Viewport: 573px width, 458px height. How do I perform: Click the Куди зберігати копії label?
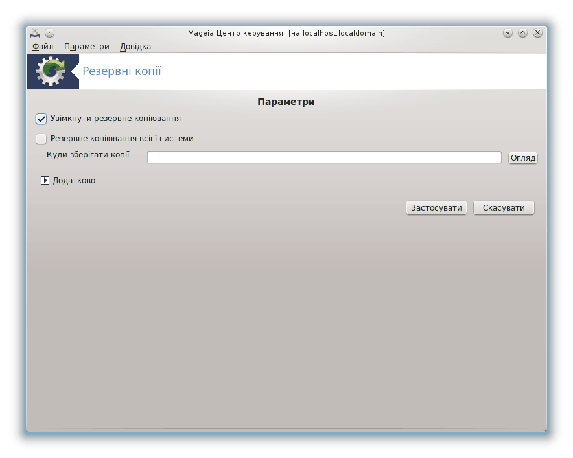tap(88, 155)
